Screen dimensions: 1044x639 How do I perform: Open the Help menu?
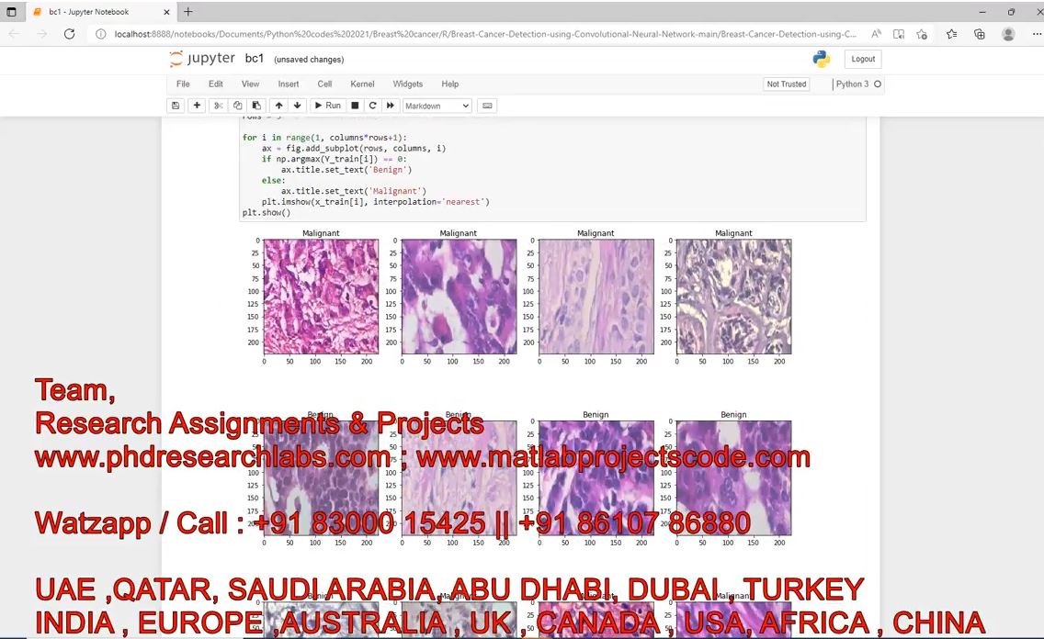[x=450, y=84]
